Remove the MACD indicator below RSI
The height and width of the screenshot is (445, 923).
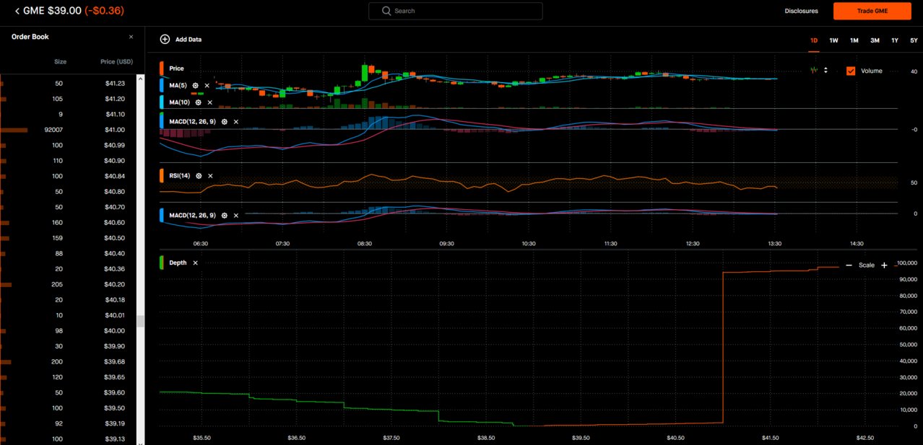236,215
